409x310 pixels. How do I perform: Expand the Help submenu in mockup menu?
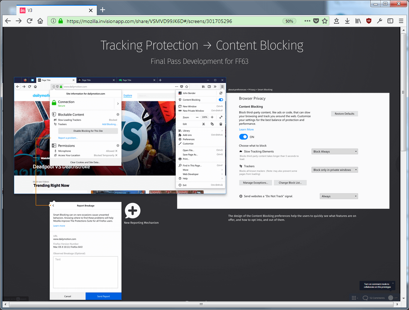pos(201,179)
